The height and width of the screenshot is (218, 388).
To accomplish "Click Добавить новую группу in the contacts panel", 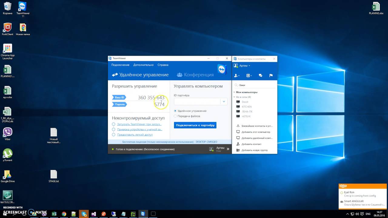I will click(x=255, y=150).
